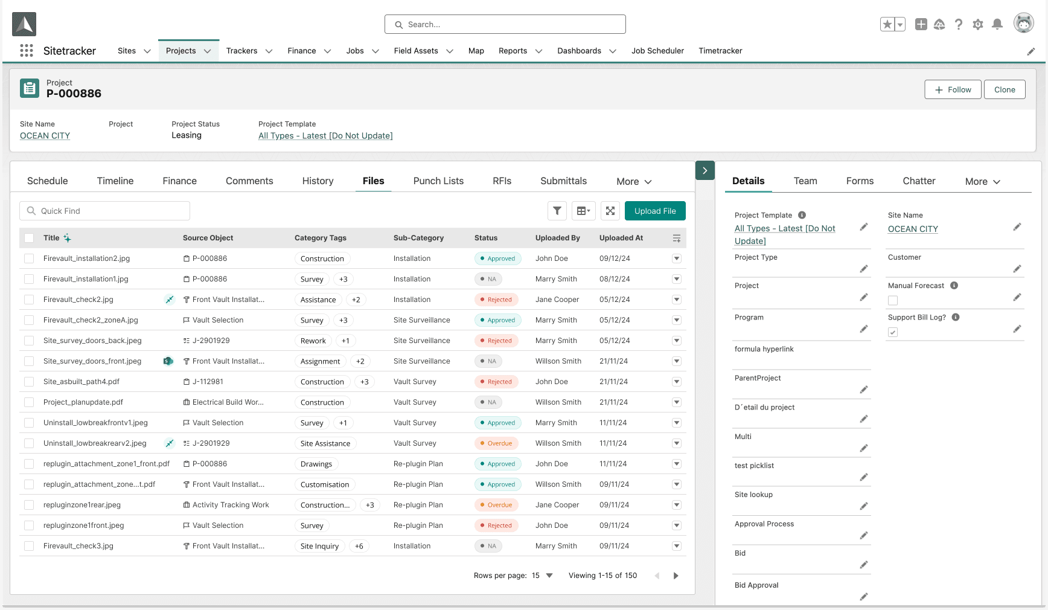Click the fullscreen expand icon beside Upload File
The height and width of the screenshot is (610, 1048).
coord(610,211)
